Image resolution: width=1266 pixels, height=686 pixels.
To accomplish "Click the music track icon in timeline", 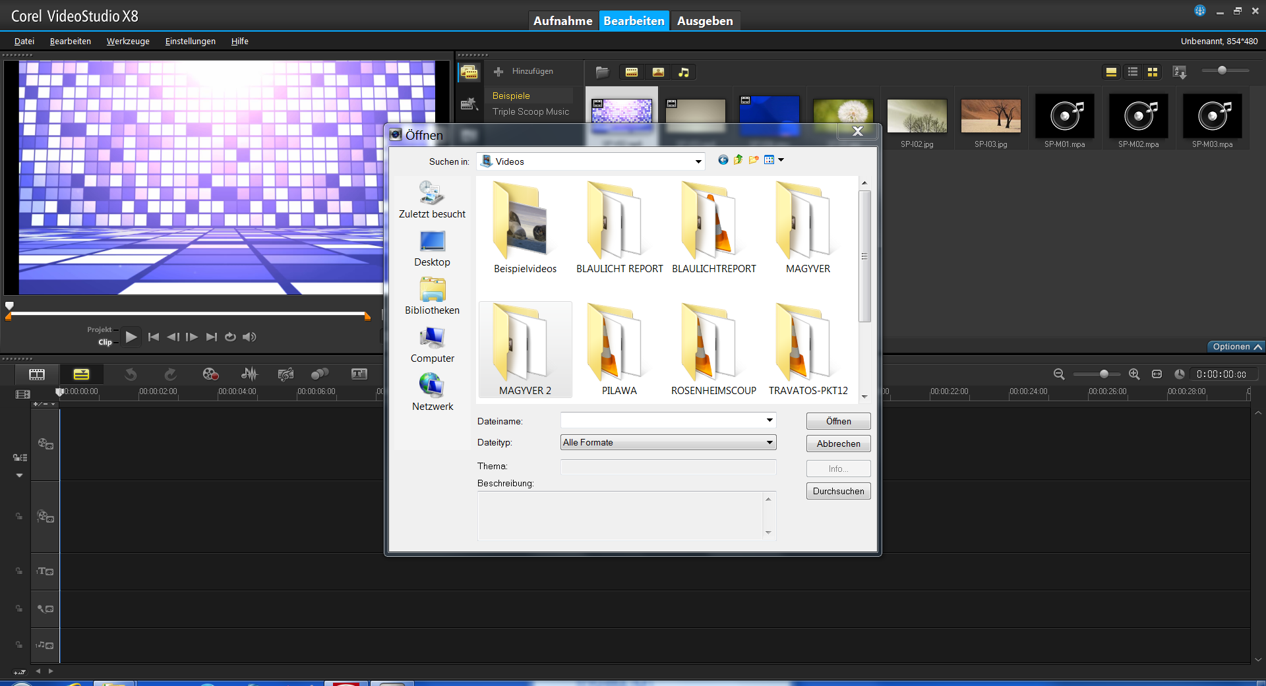I will point(45,645).
